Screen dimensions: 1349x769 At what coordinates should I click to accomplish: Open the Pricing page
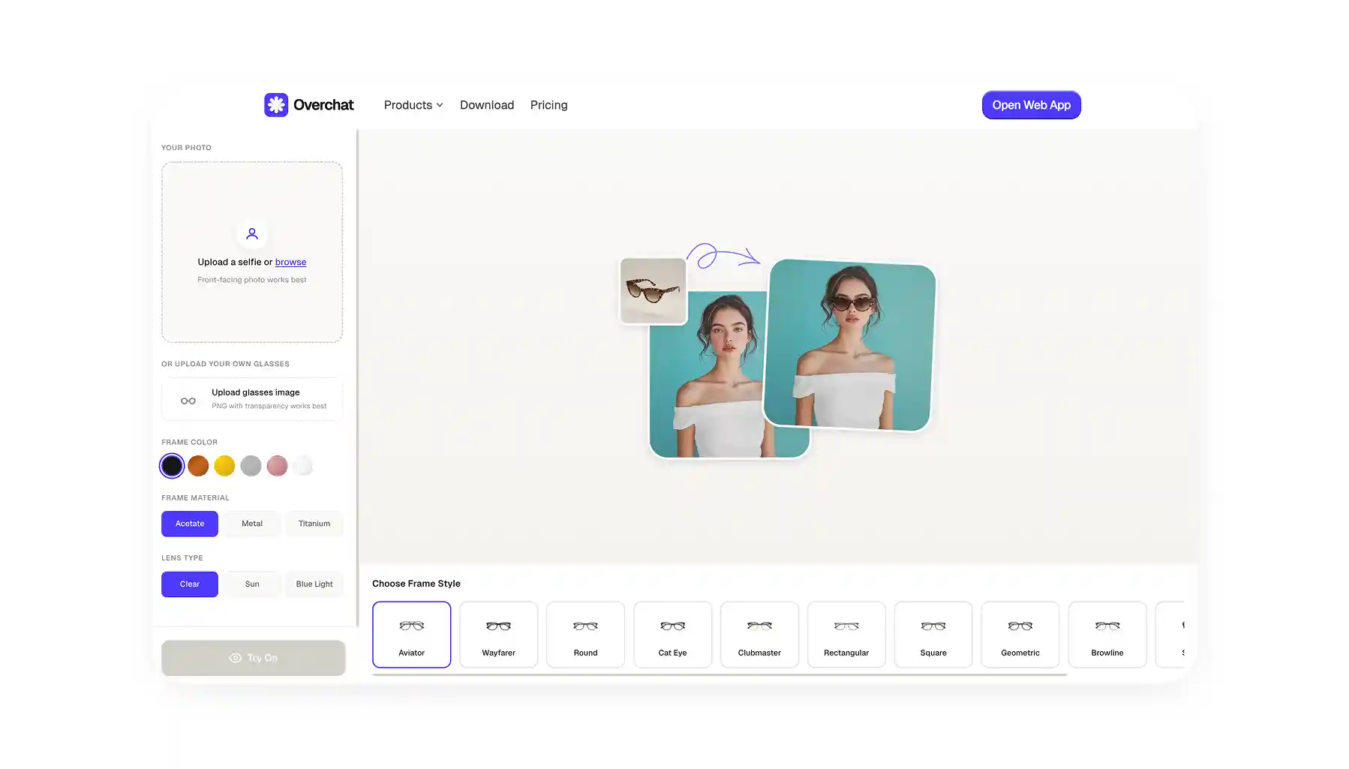[x=548, y=105]
